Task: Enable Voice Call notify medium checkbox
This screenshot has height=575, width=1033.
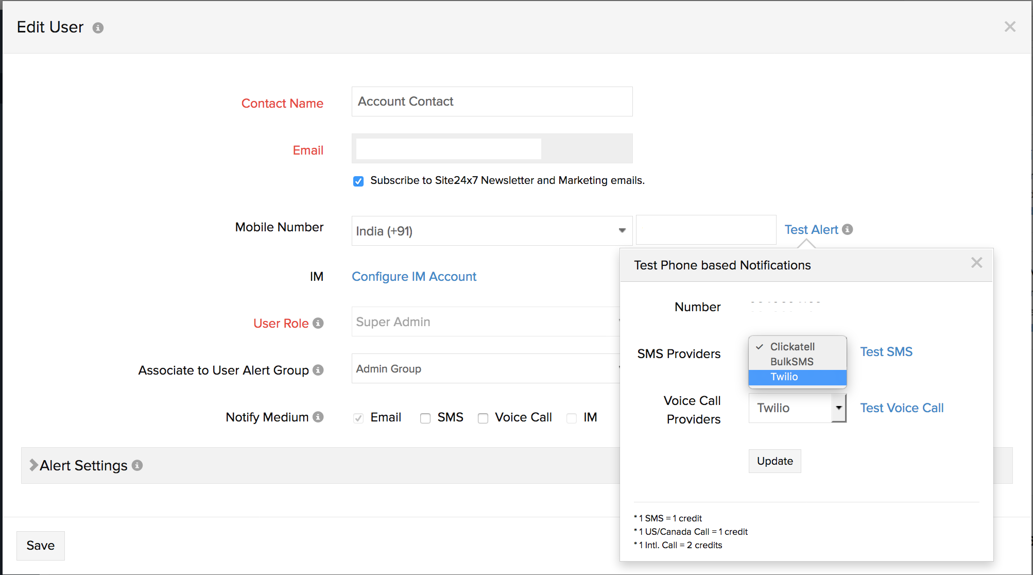Action: (483, 418)
